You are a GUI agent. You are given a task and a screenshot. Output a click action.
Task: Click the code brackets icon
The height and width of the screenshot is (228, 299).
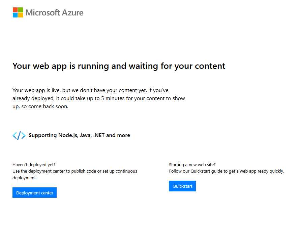[x=19, y=135]
